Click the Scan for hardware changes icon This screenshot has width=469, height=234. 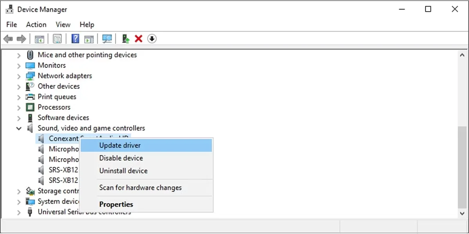pyautogui.click(x=107, y=39)
